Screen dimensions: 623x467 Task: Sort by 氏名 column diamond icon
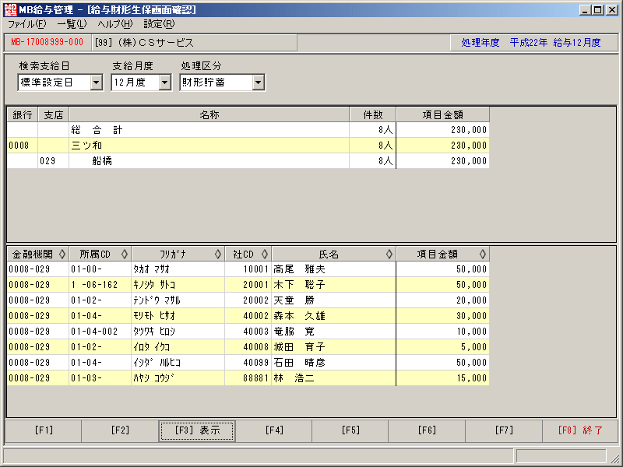pos(389,255)
